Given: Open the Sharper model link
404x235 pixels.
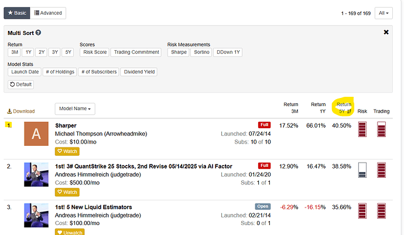Looking at the screenshot, I should tap(66, 125).
